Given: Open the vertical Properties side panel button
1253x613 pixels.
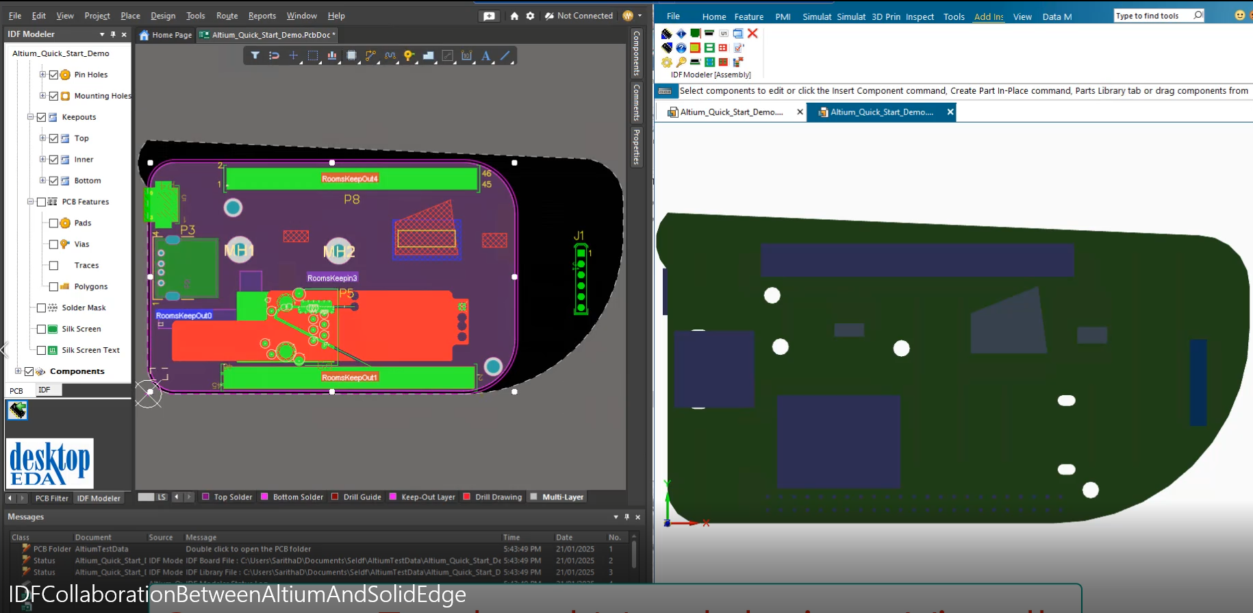Looking at the screenshot, I should (x=636, y=147).
